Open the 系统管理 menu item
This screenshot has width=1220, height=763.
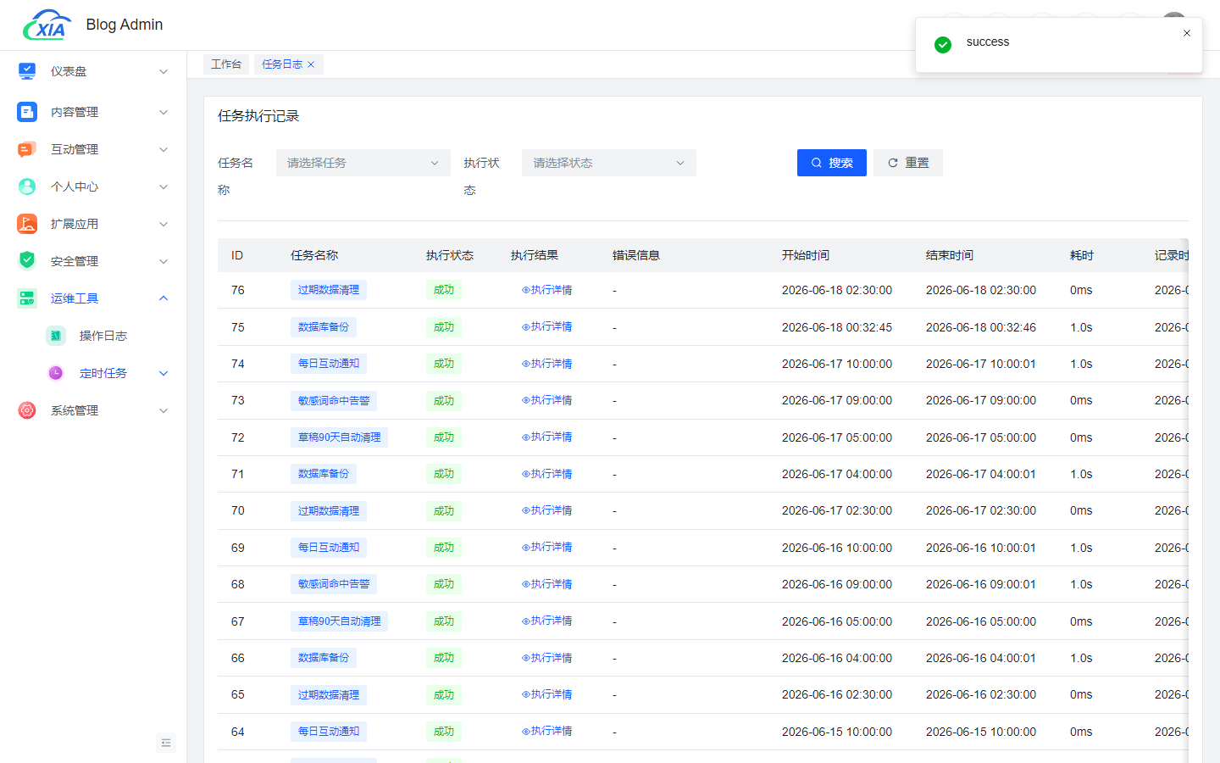[75, 410]
